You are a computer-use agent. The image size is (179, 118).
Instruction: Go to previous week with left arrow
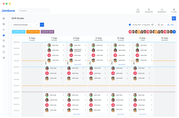130,25
